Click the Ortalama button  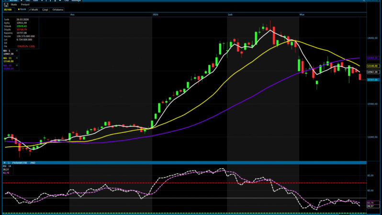[x=58, y=9]
